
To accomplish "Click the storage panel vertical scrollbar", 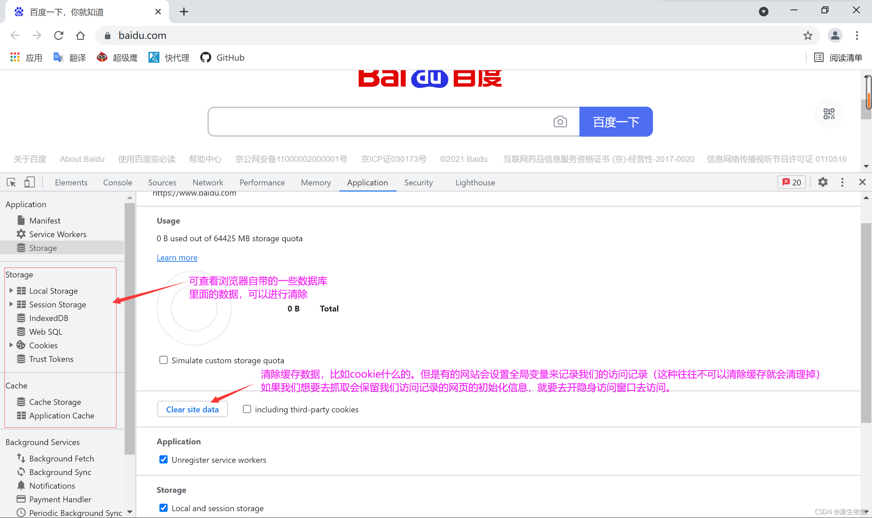I will [866, 323].
